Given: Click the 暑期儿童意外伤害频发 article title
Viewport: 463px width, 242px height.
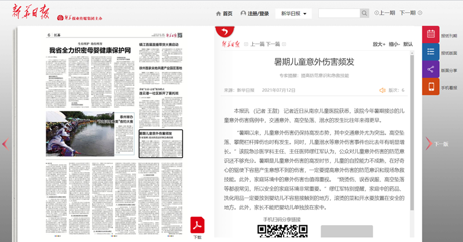Looking at the screenshot, I should pos(314,62).
